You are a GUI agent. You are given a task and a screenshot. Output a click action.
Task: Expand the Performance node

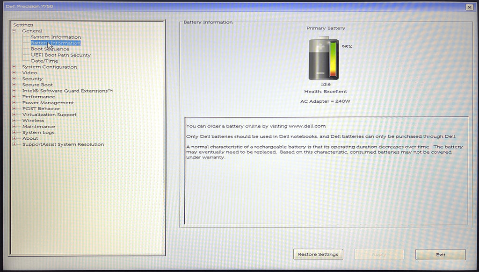pyautogui.click(x=14, y=96)
